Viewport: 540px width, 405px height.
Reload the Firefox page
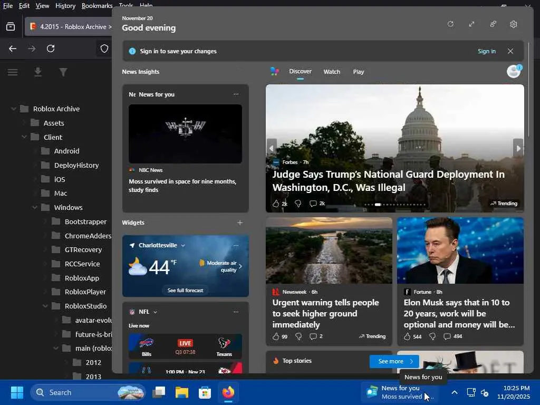click(x=51, y=49)
